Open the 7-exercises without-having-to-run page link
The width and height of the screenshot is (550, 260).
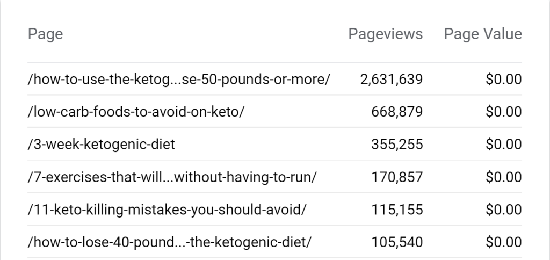coord(172,177)
